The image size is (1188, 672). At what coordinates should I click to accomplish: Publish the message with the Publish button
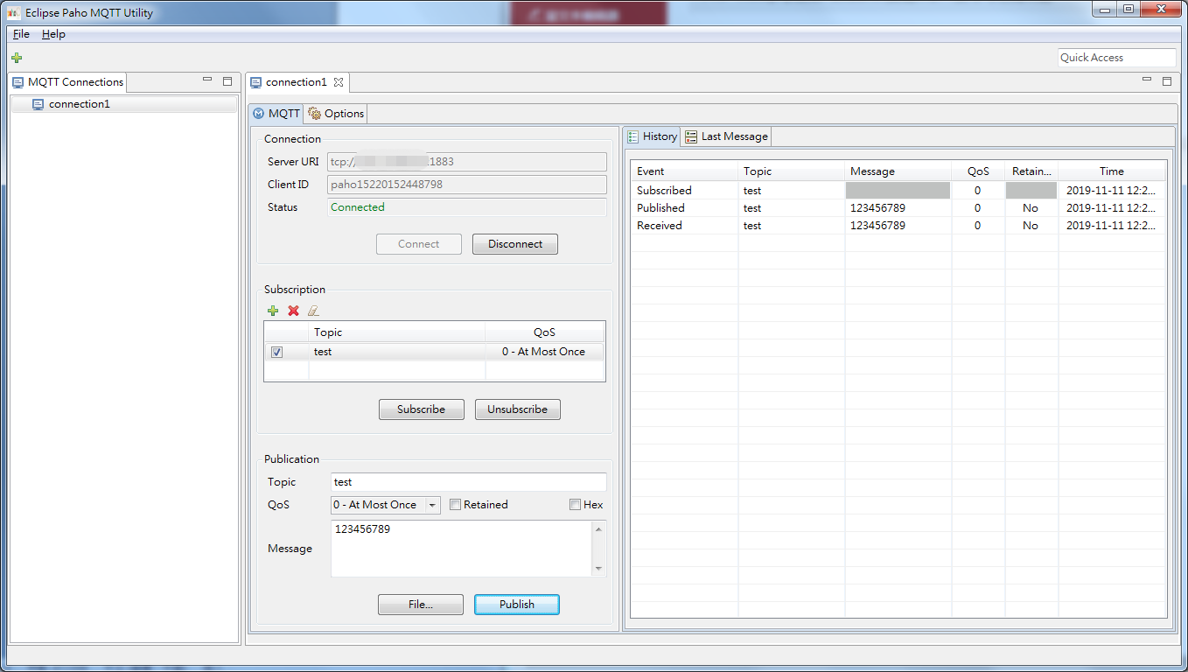[516, 604]
